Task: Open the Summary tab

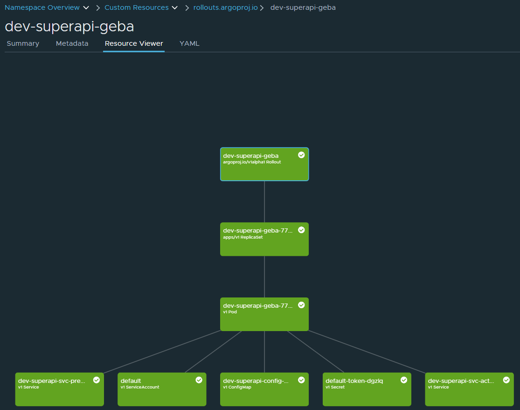Action: tap(23, 43)
